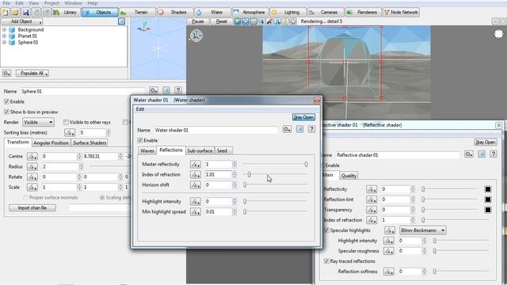Click the Import chan file button
Viewport: 507px width, 285px height.
coord(32,207)
